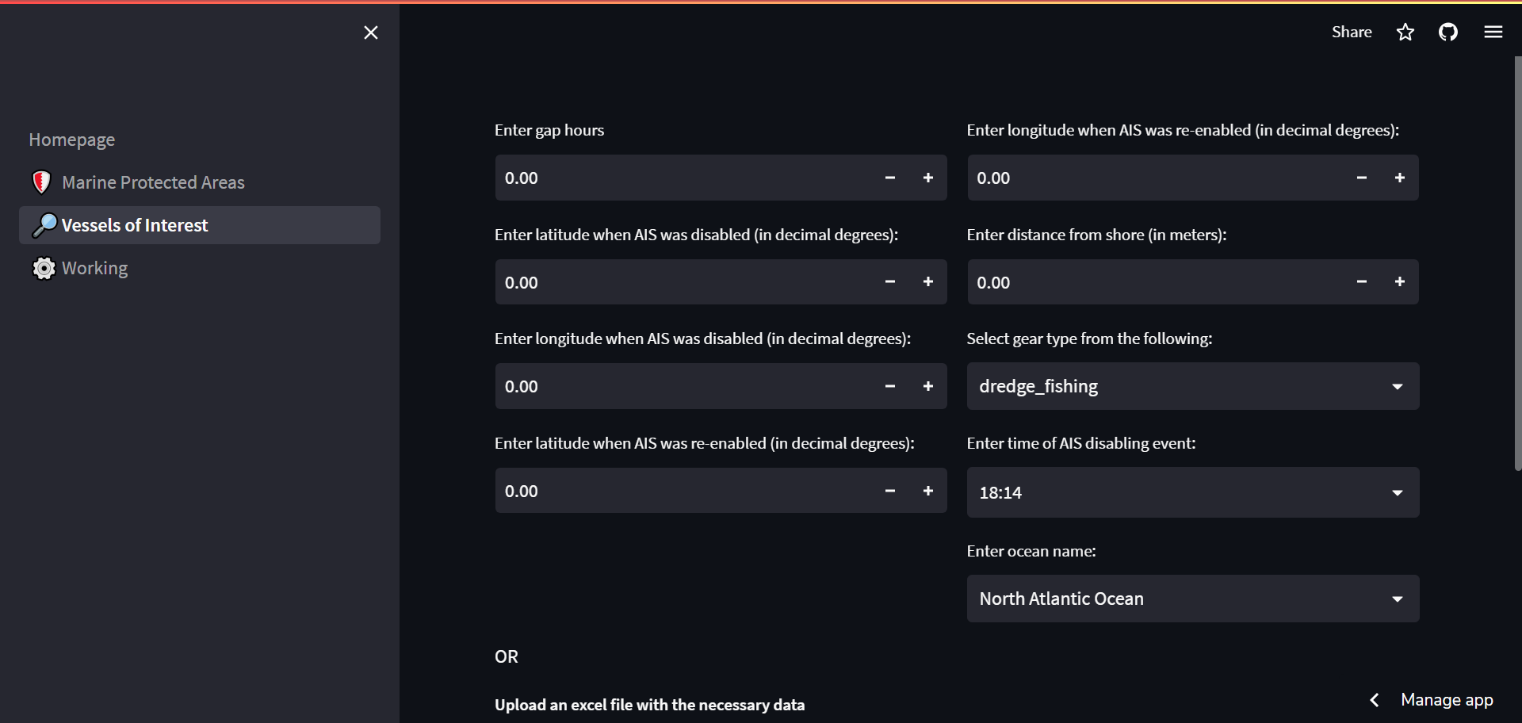Decrease distance from shore value
This screenshot has width=1522, height=723.
point(1361,282)
